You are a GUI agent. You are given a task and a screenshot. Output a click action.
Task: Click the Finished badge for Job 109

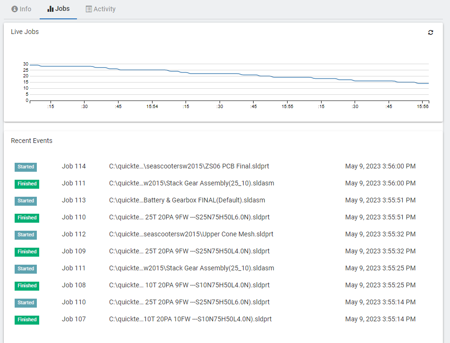pos(27,252)
